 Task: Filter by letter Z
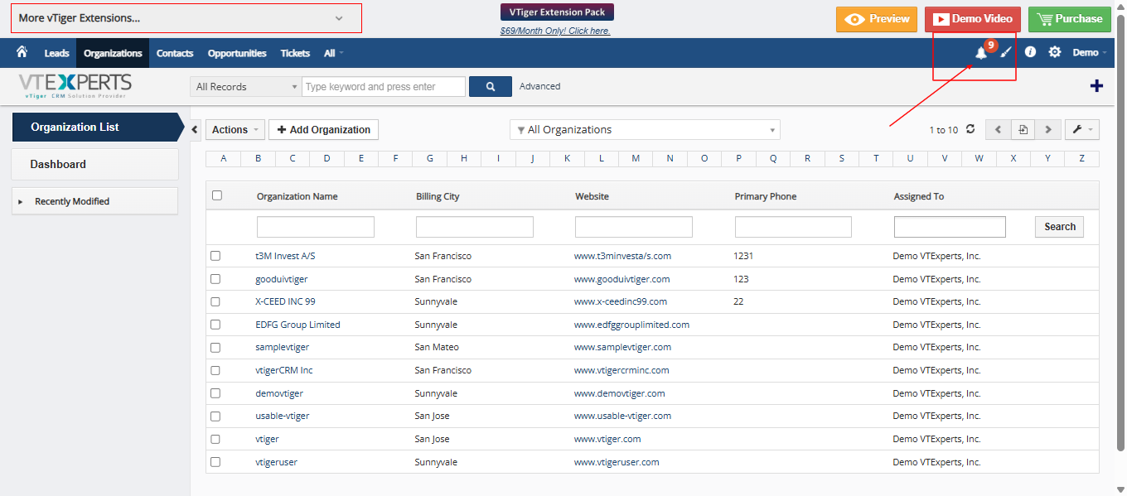pos(1081,158)
